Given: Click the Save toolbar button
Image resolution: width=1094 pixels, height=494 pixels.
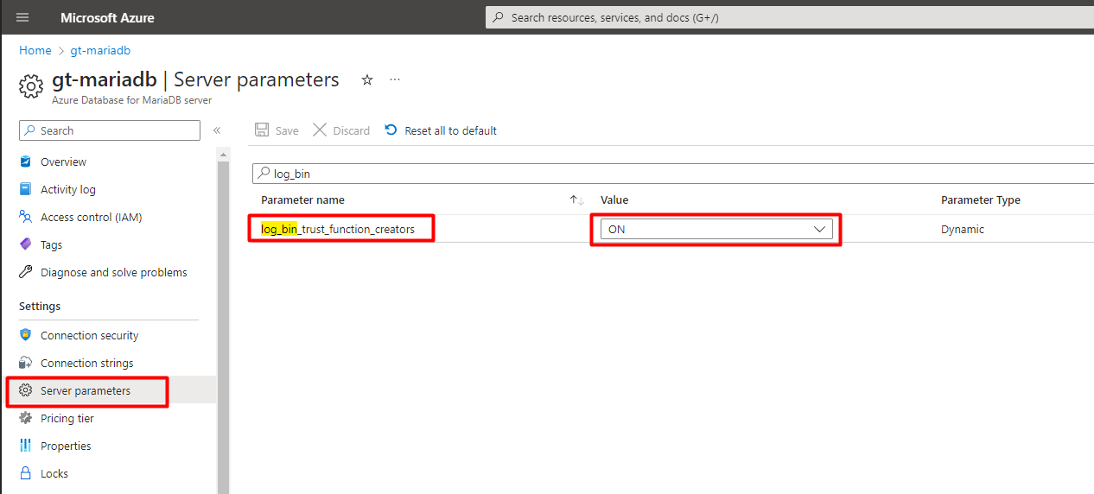Looking at the screenshot, I should [x=277, y=130].
